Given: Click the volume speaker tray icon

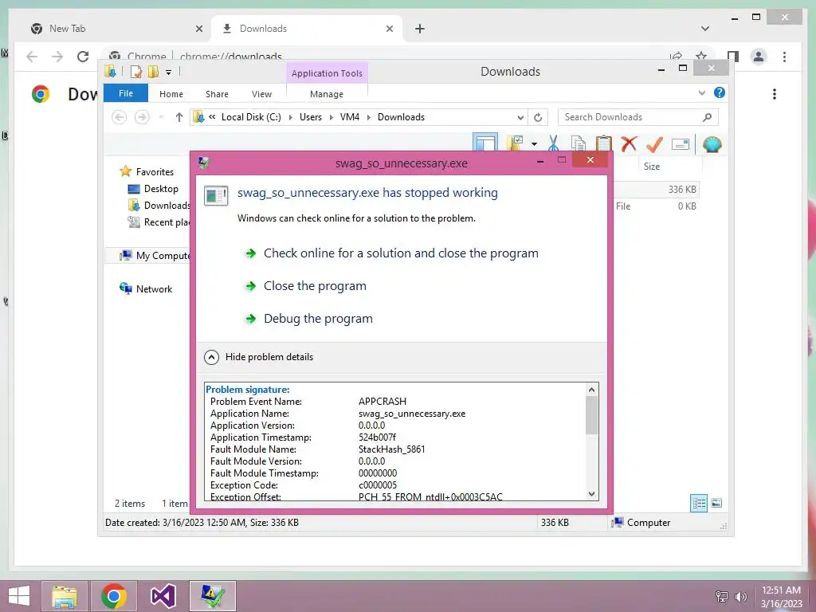Looking at the screenshot, I should [x=740, y=596].
